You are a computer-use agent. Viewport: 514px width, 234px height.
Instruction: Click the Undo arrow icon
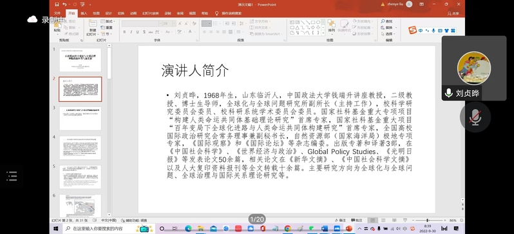64,5
